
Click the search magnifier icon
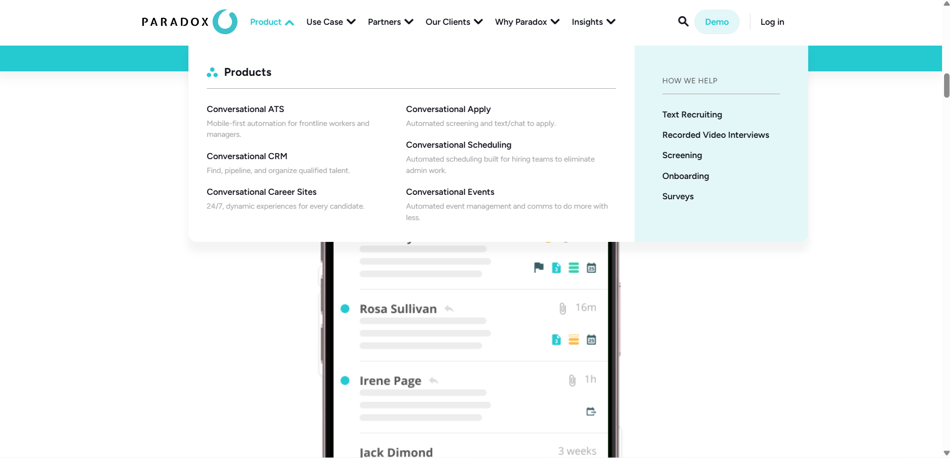tap(683, 21)
